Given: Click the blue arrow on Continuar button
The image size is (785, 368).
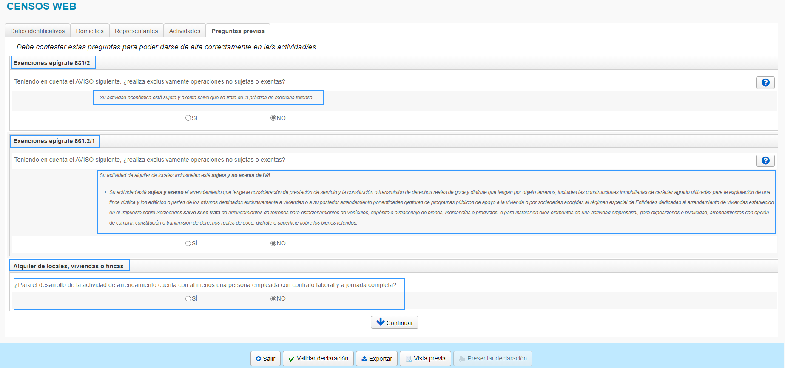Looking at the screenshot, I should click(381, 322).
